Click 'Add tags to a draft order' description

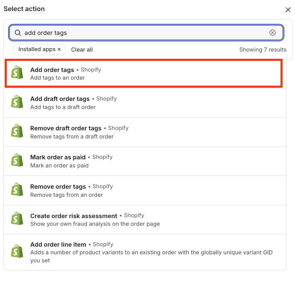click(63, 107)
